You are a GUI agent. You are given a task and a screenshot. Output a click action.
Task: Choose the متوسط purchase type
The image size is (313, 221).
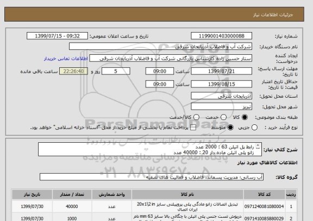pyautogui.click(x=230, y=128)
